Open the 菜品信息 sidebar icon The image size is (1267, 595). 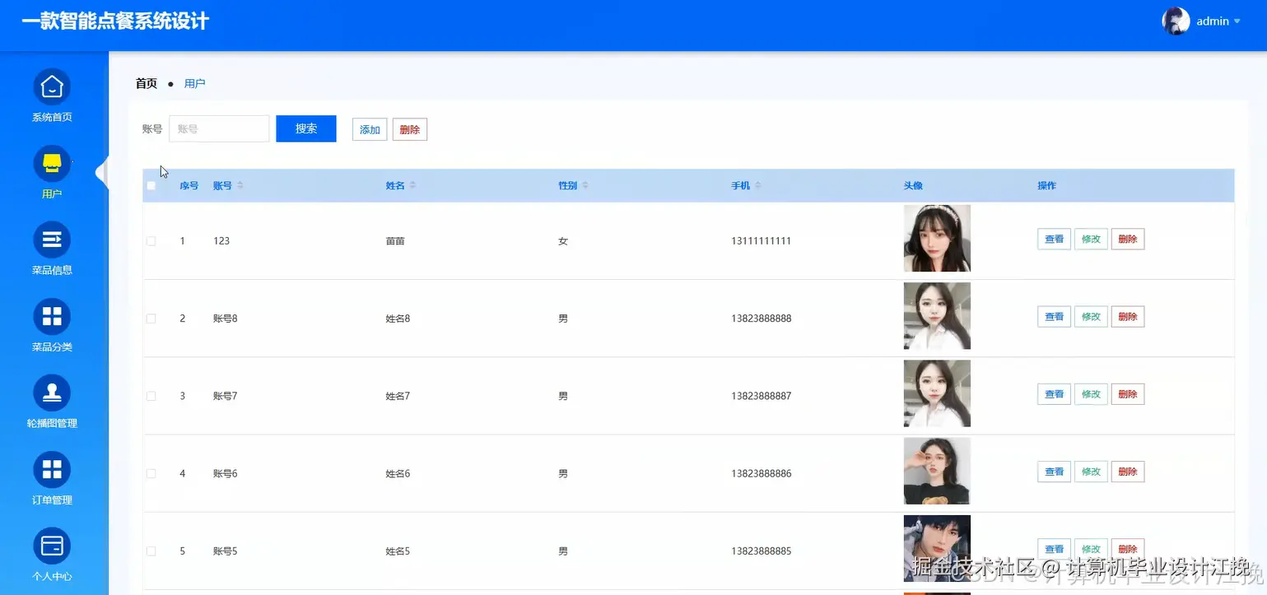pyautogui.click(x=52, y=239)
